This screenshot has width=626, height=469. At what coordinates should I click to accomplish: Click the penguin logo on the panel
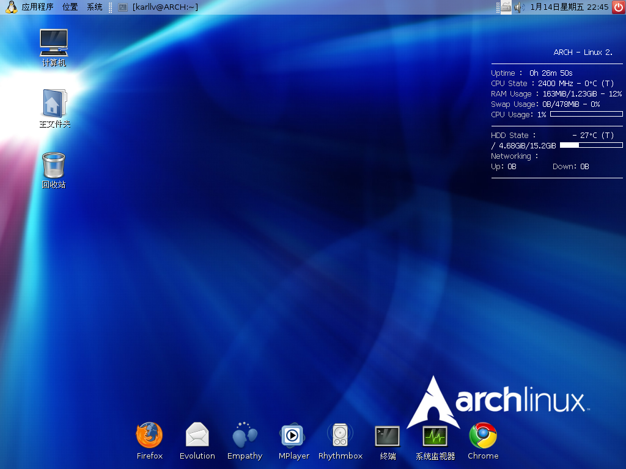[x=11, y=7]
